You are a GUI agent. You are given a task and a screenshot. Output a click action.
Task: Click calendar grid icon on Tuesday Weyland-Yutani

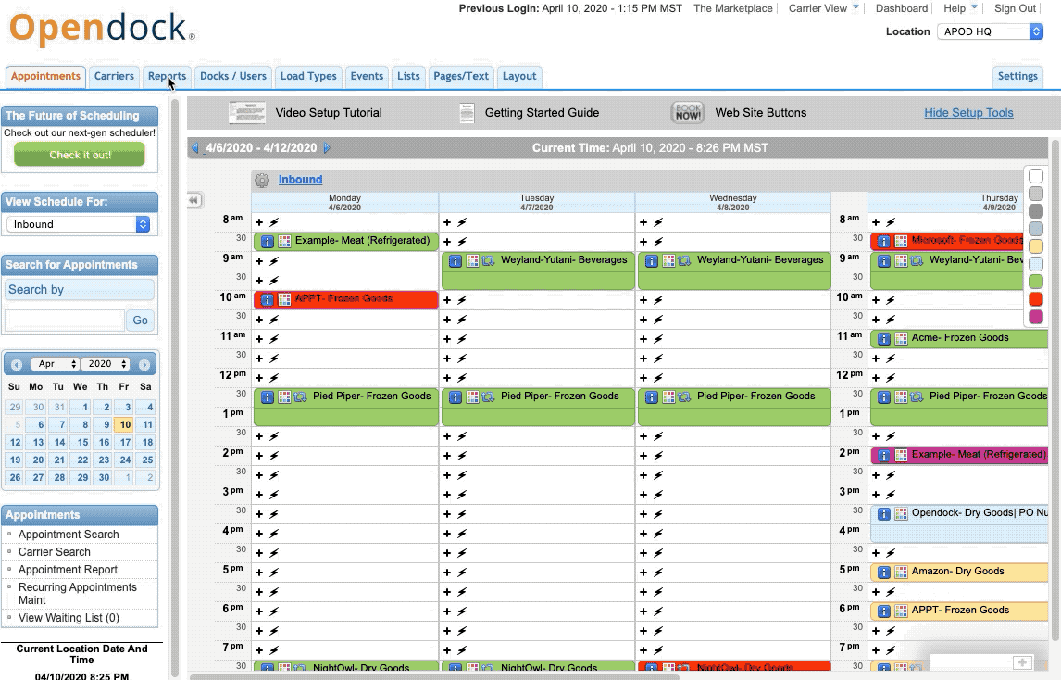click(472, 260)
